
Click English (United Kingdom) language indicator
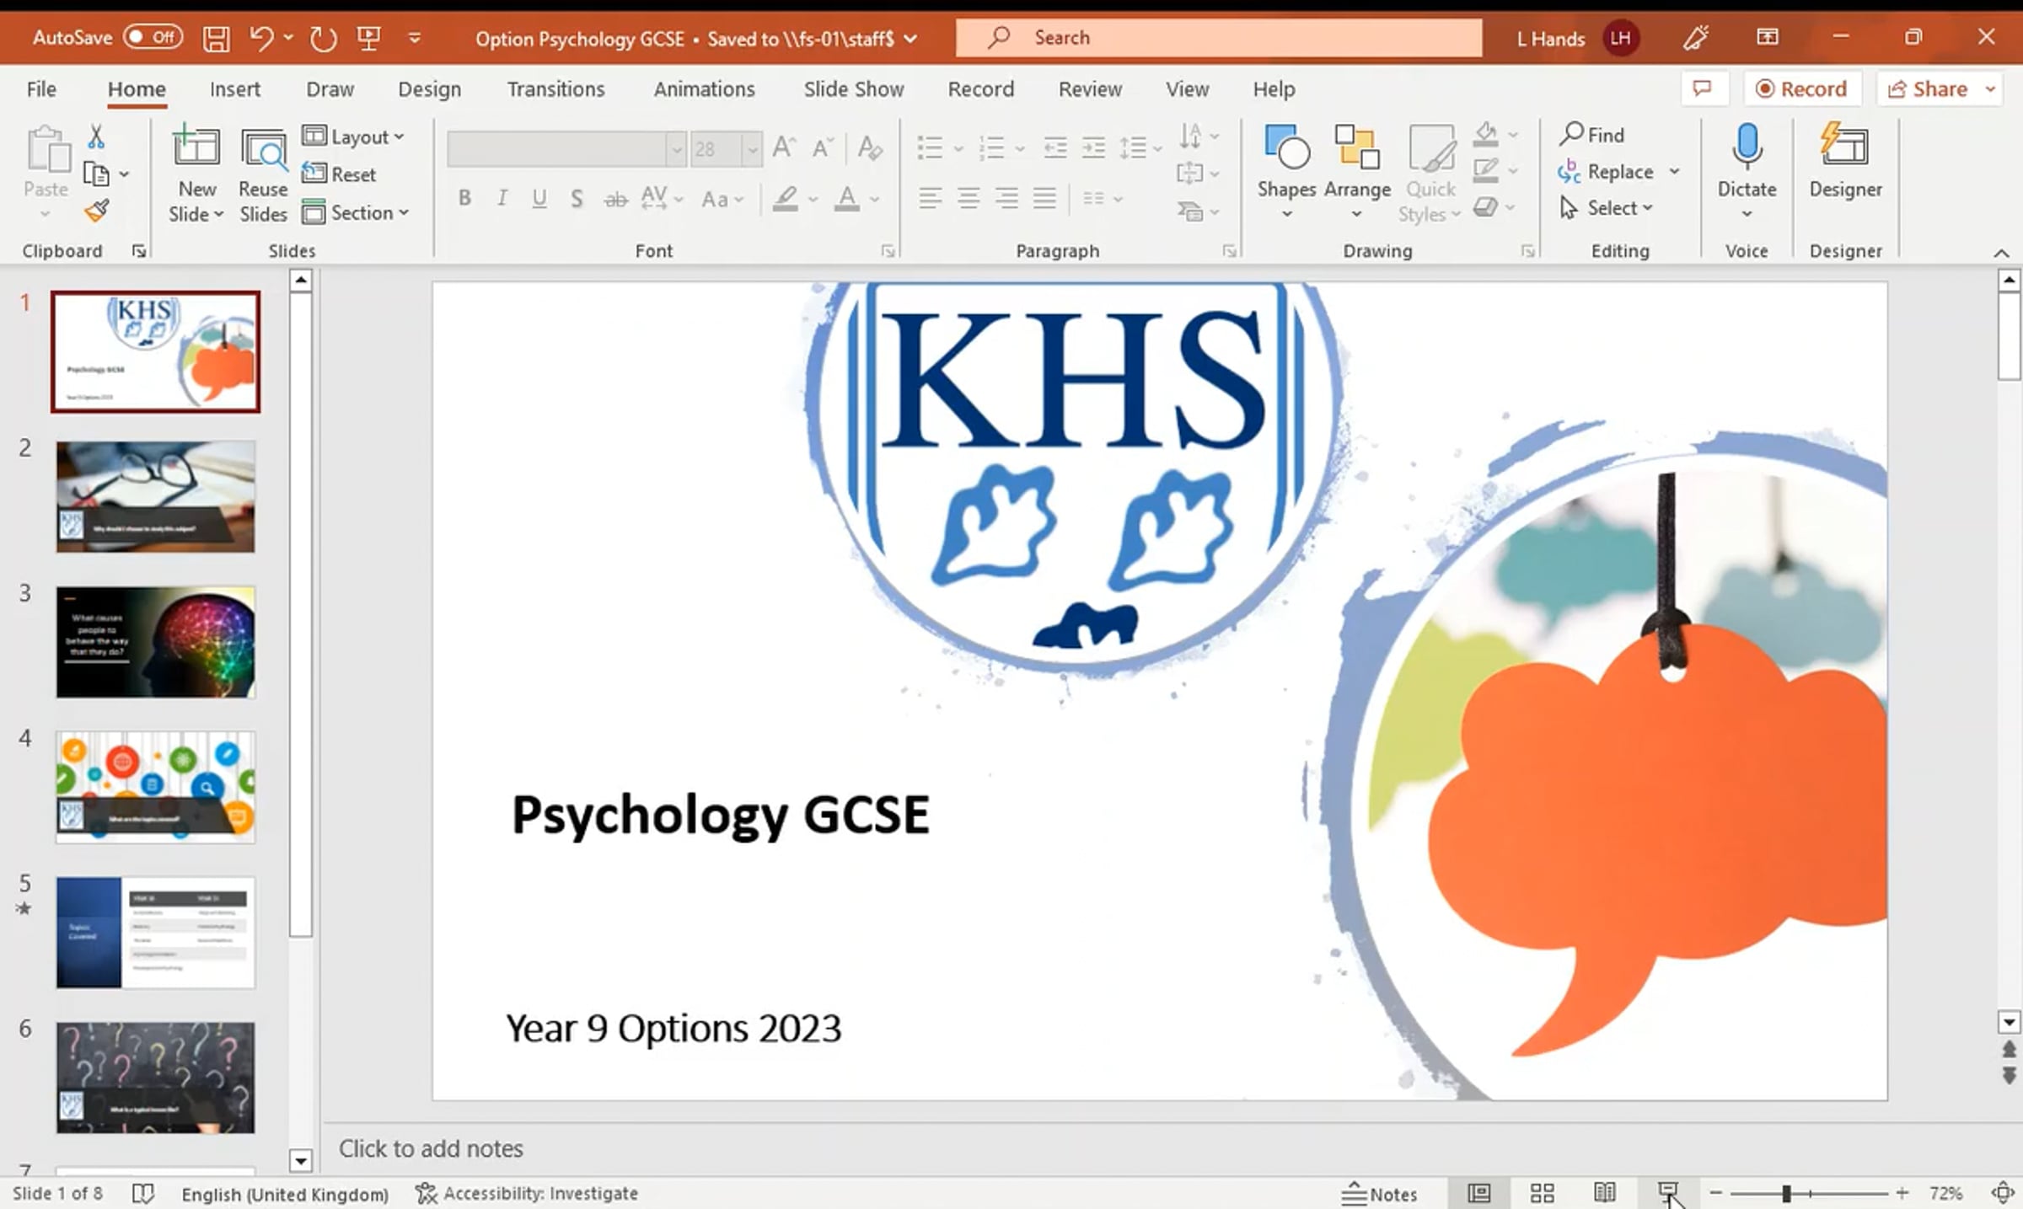[285, 1194]
